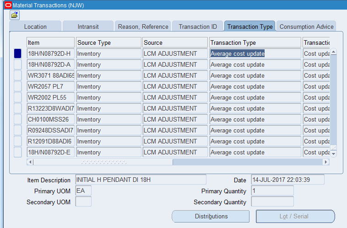The height and width of the screenshot is (228, 347).
Task: Click item cell R09248DSSADI7
Action: pyautogui.click(x=50, y=130)
